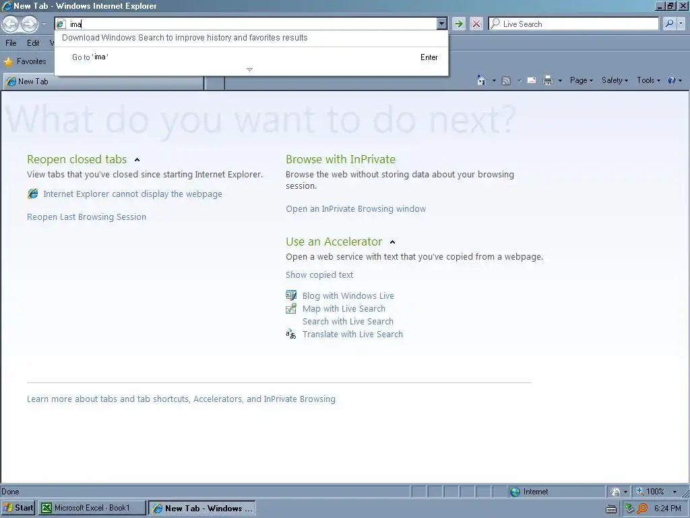
Task: Click the Done status bar text
Action: 11,492
